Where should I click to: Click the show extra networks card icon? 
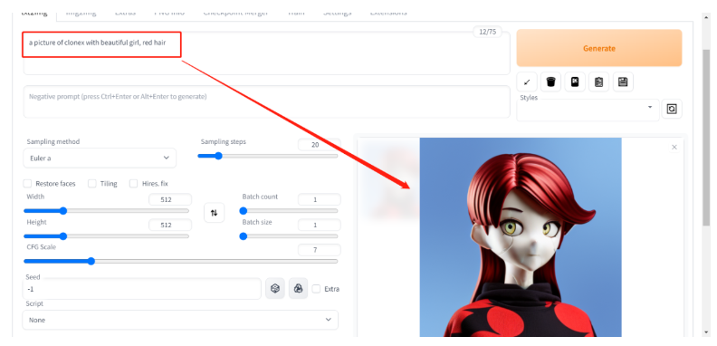click(x=575, y=82)
